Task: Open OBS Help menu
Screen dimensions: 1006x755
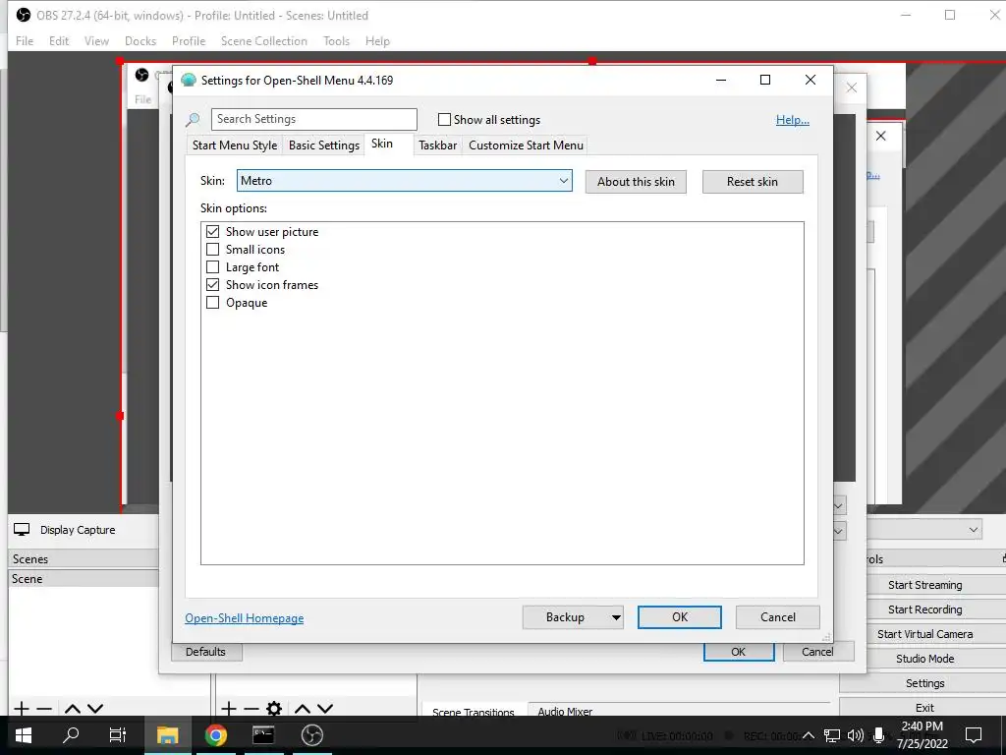Action: pyautogui.click(x=377, y=41)
